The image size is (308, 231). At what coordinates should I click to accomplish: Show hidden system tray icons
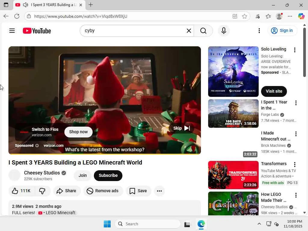[259, 224]
